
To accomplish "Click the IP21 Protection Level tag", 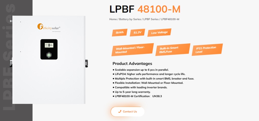I will (x=206, y=49).
